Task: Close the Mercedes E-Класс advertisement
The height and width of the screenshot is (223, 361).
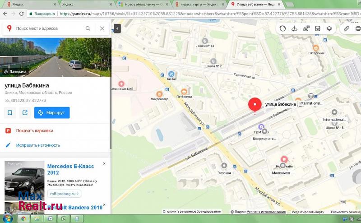Action: click(104, 163)
